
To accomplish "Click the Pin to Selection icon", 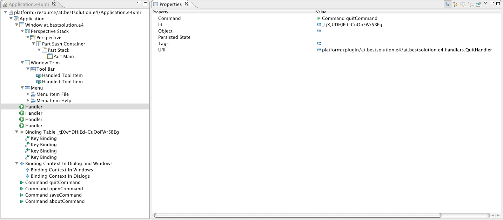I will tap(478, 5).
